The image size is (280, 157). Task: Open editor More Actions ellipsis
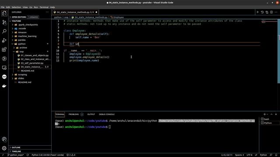276,12
